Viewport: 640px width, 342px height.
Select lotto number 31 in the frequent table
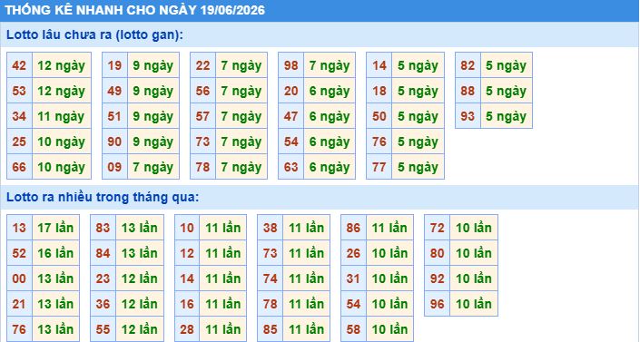tap(353, 278)
